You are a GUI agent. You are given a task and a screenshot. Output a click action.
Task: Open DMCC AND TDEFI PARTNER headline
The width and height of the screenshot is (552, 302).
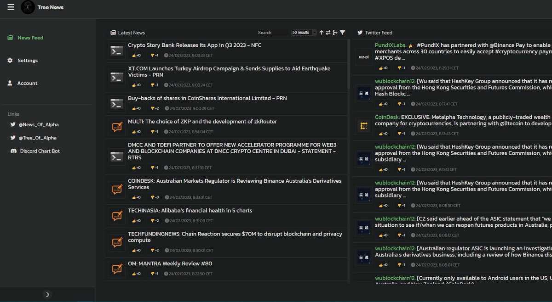coord(232,151)
